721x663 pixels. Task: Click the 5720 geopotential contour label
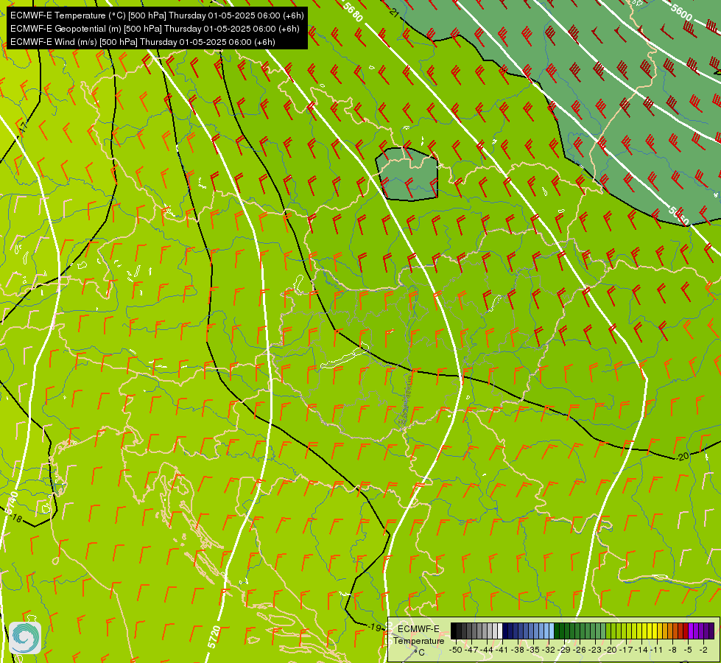pyautogui.click(x=214, y=637)
